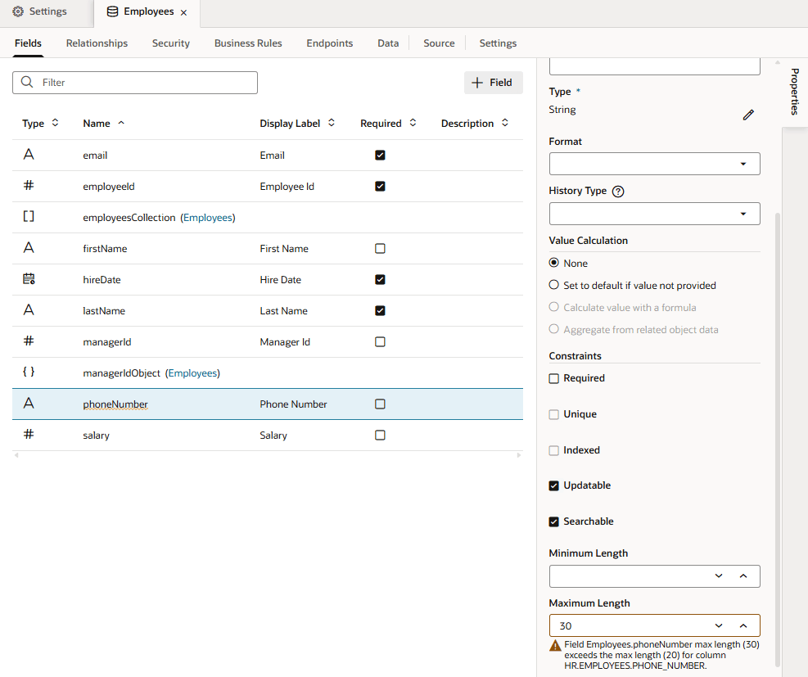Open the History Type dropdown
This screenshot has width=808, height=677.
point(654,214)
